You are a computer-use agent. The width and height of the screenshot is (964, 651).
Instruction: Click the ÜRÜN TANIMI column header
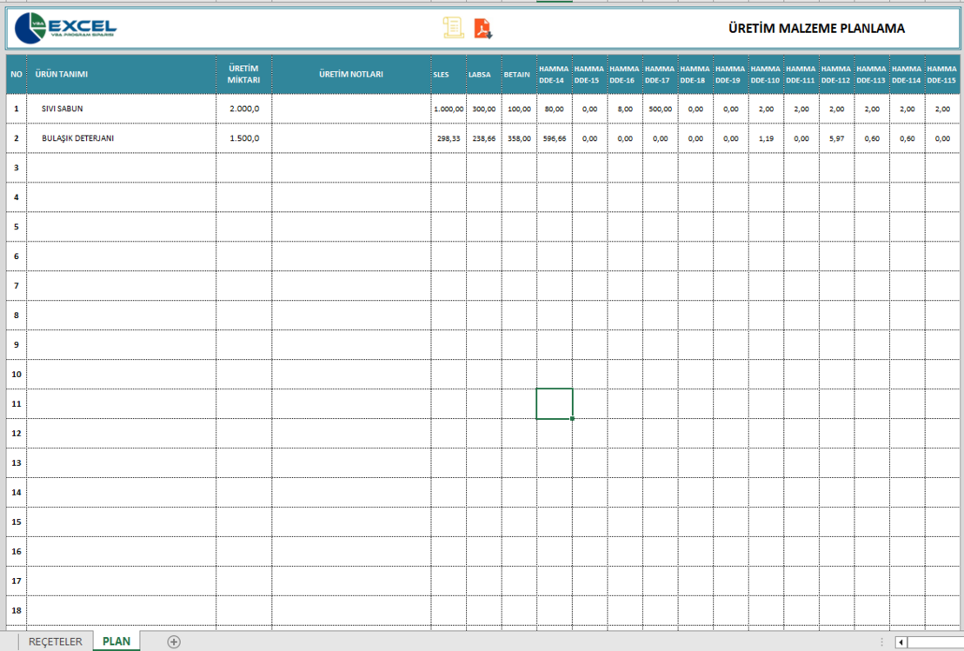121,75
